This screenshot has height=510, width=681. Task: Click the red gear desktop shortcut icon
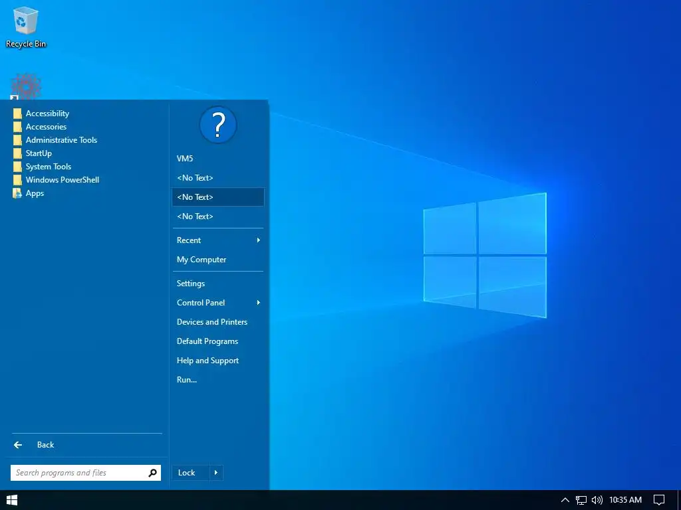point(26,86)
